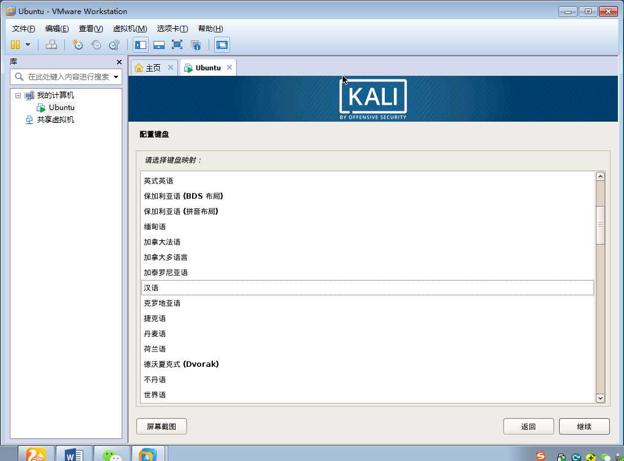Collapse the 我的计算机 tree node
The image size is (624, 461).
(18, 95)
